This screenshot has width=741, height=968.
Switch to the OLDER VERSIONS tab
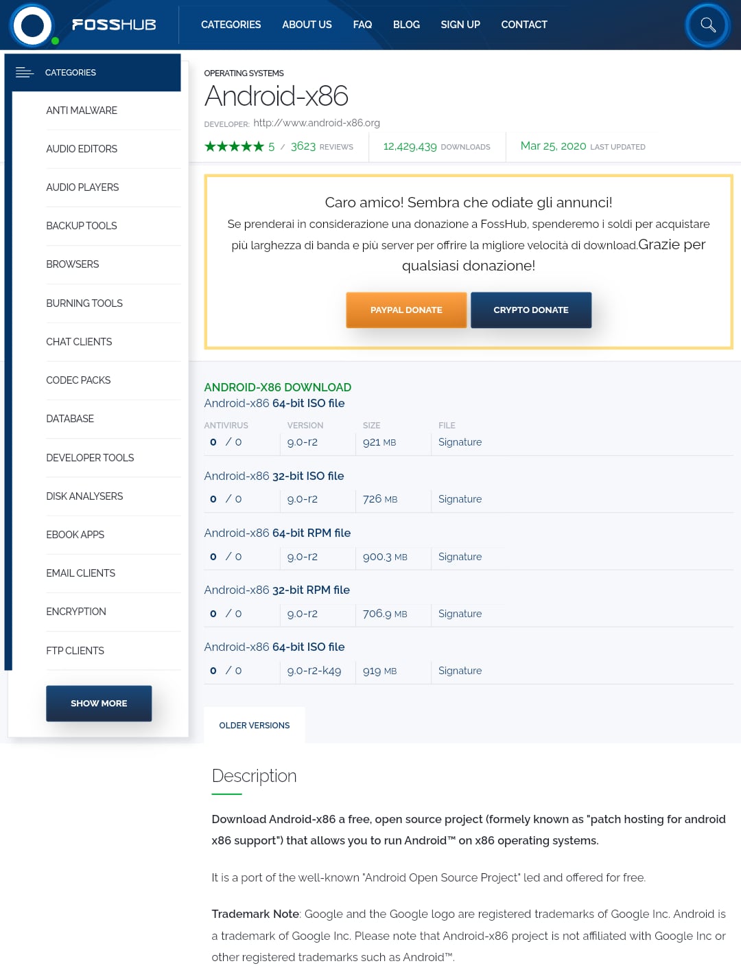pos(255,725)
